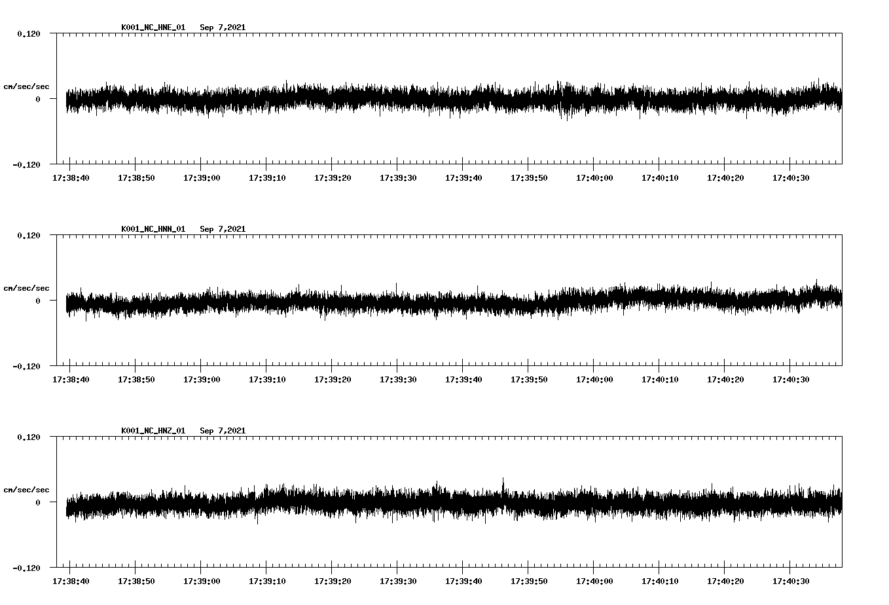Click the 17:38:50 time label under HNZ plot
The image size is (889, 605).
point(136,581)
